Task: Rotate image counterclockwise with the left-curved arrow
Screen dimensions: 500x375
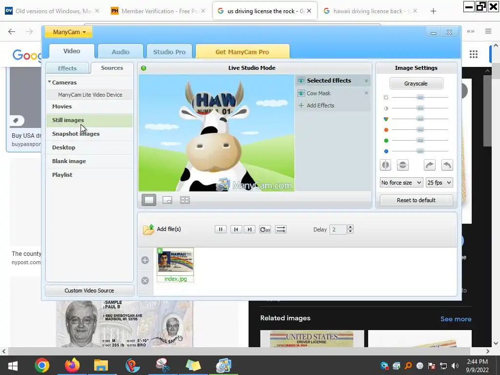Action: click(x=447, y=165)
